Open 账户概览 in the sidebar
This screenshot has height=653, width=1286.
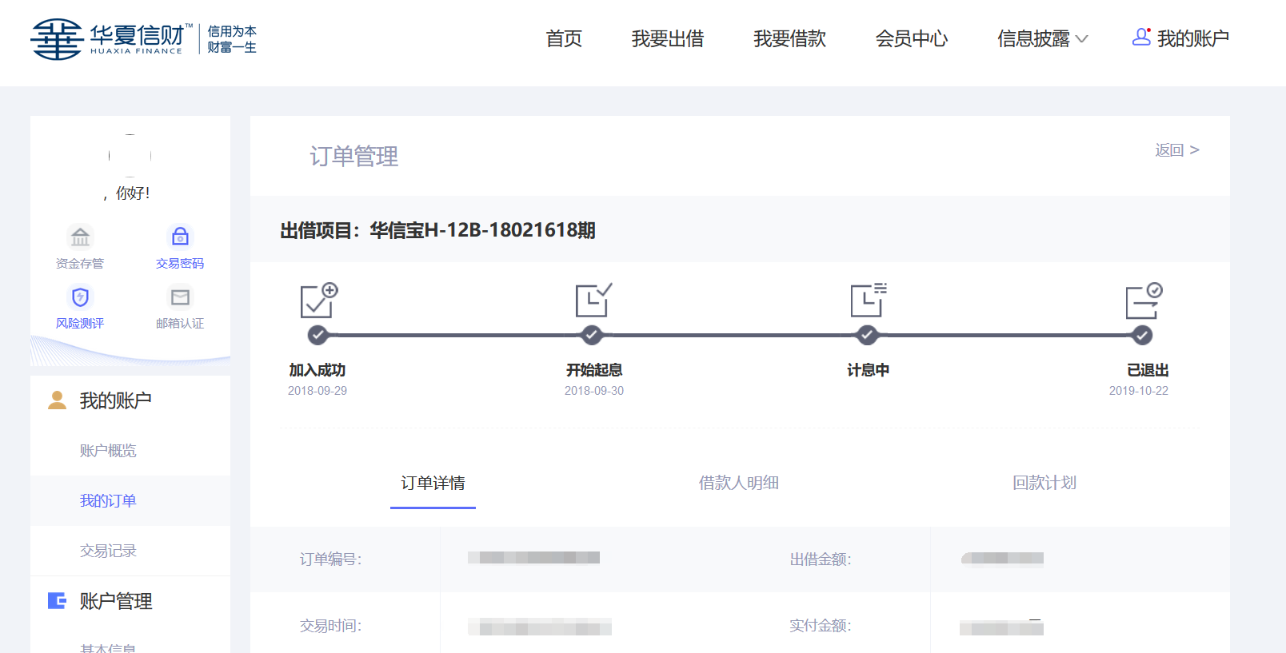point(108,451)
